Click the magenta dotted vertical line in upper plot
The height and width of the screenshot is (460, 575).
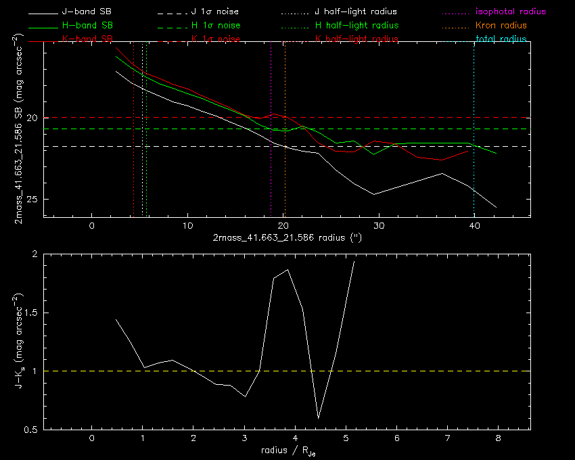coord(271,169)
